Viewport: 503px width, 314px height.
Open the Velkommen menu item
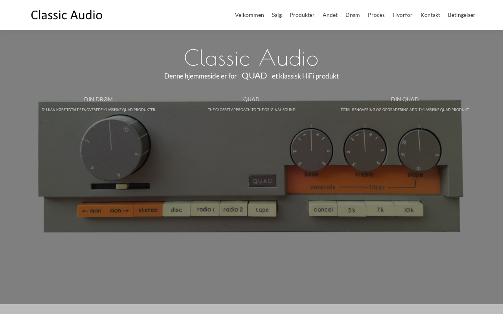tap(250, 15)
